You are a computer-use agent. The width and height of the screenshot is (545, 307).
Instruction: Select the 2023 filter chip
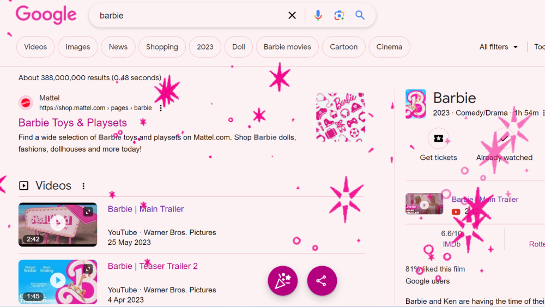(x=205, y=47)
